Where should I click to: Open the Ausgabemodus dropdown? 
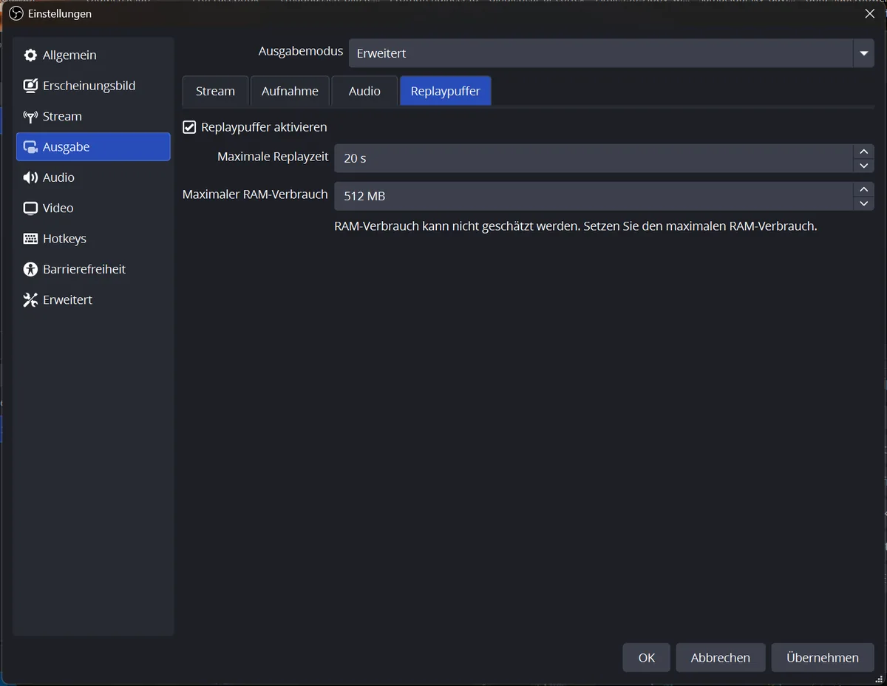point(611,53)
